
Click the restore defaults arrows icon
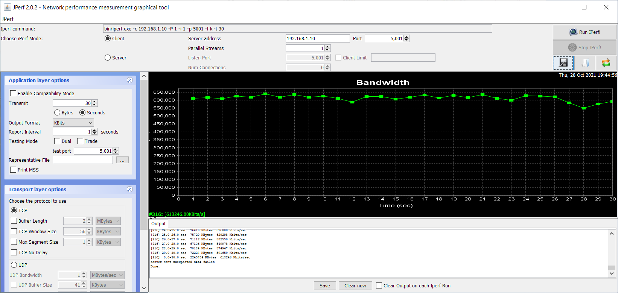pos(606,63)
